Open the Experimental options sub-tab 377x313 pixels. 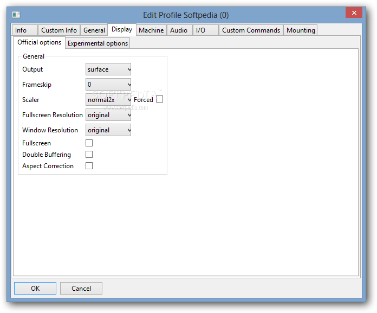point(97,43)
